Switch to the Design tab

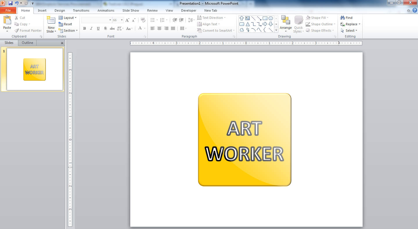60,10
